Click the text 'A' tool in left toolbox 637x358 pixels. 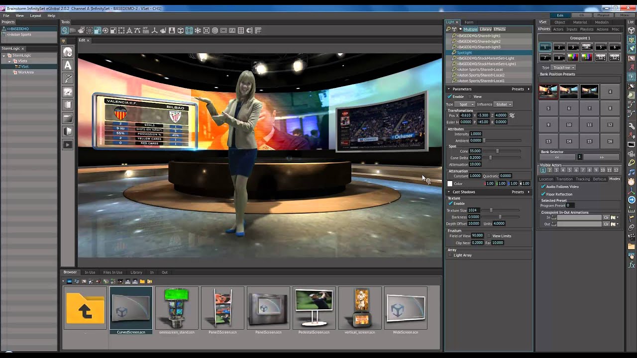coord(68,66)
